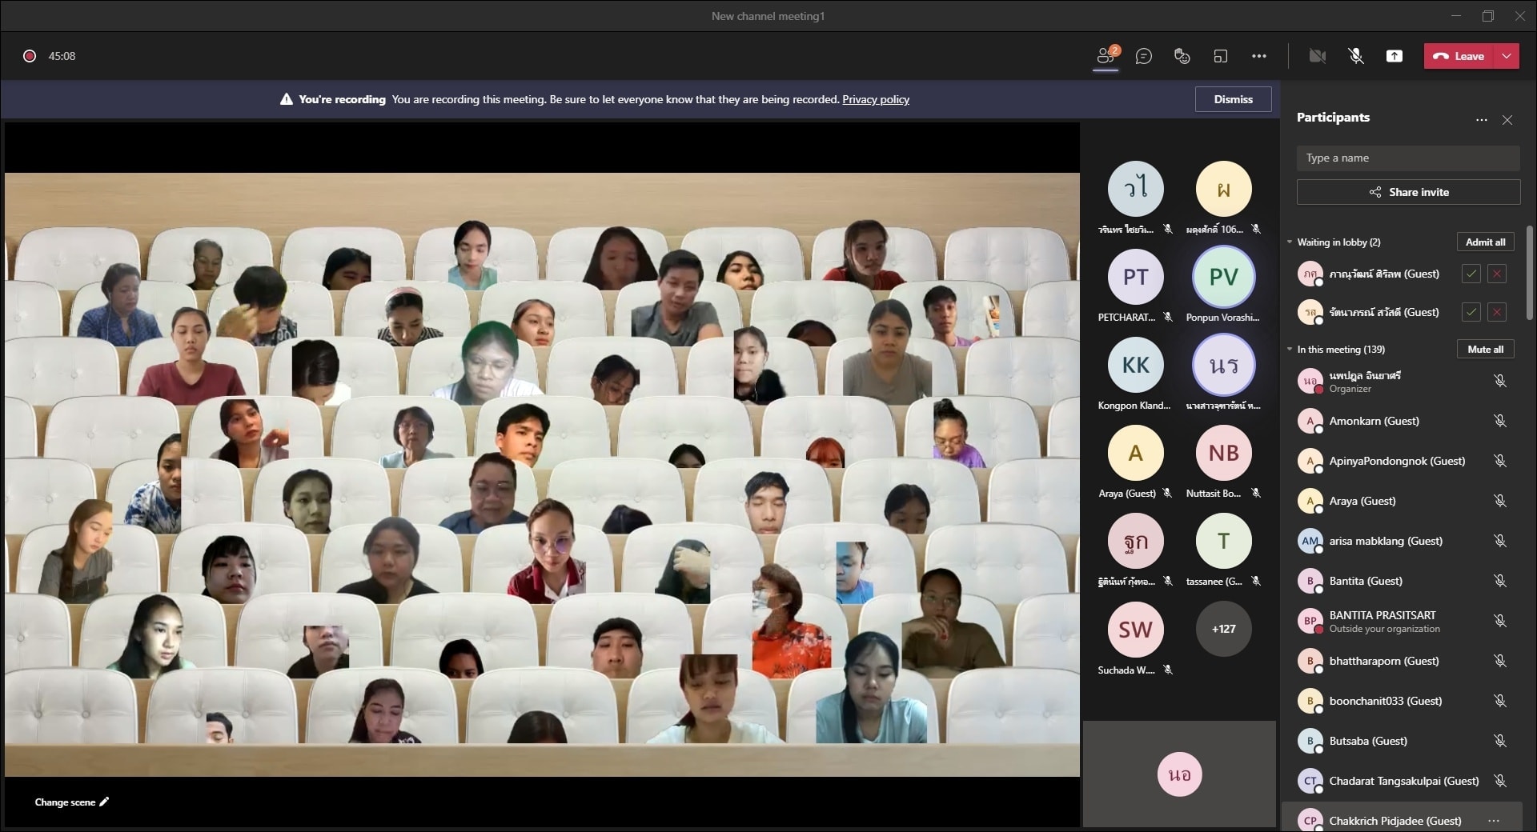Collapse the In this meeting section

pos(1290,350)
